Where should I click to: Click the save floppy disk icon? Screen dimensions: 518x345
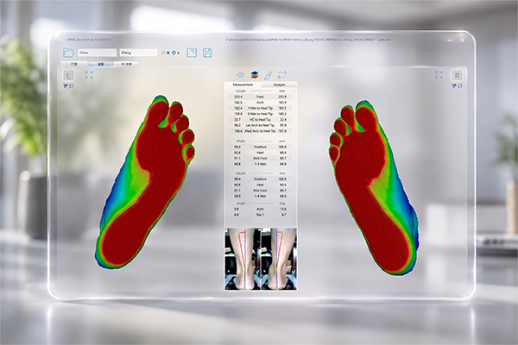click(207, 53)
